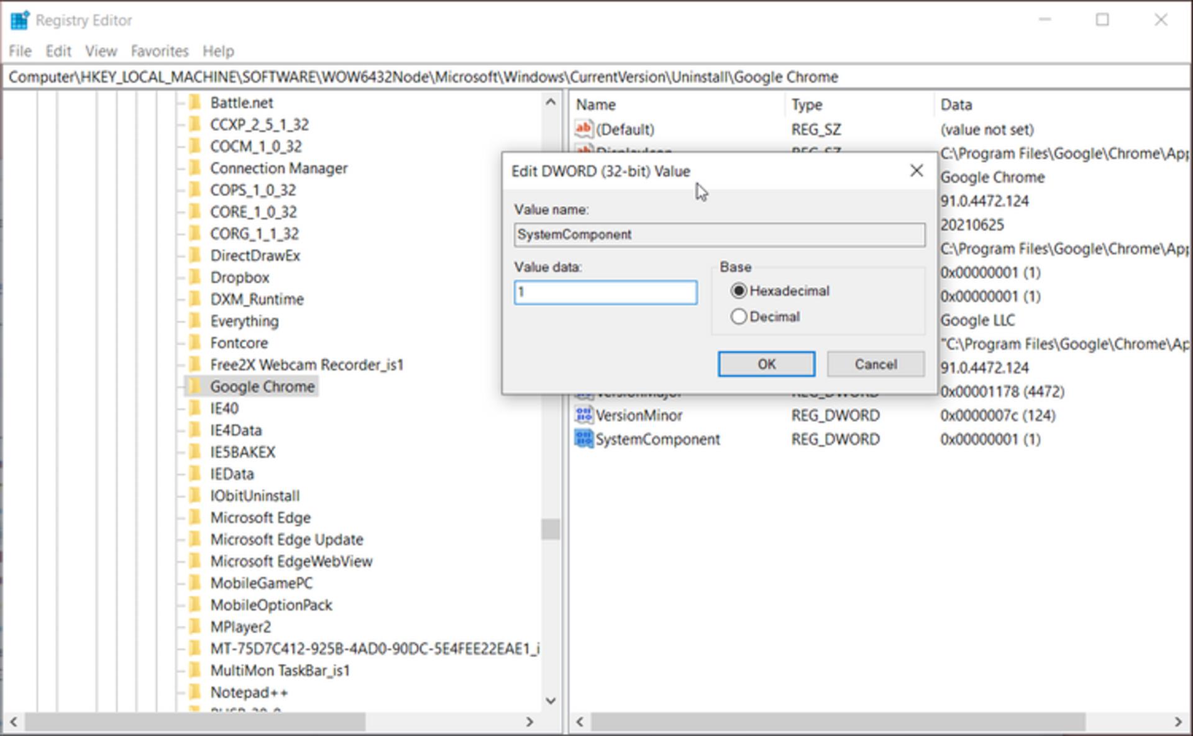Select the DXM_Runtime folder icon
The width and height of the screenshot is (1193, 736).
click(194, 299)
